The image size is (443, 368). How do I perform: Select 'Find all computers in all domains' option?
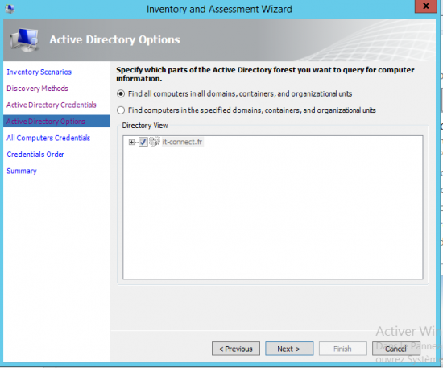121,93
